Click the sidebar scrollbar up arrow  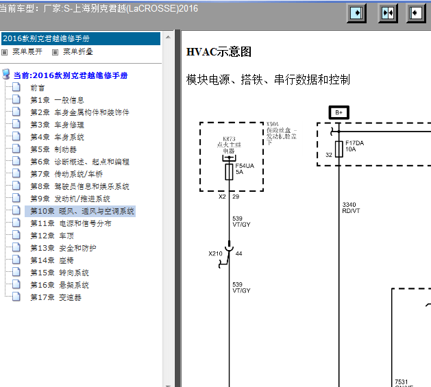point(168,37)
